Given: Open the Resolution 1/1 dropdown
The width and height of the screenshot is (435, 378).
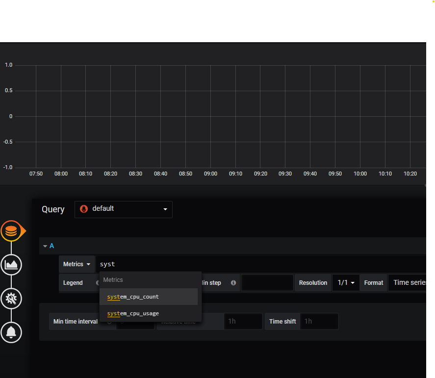Looking at the screenshot, I should coord(346,283).
